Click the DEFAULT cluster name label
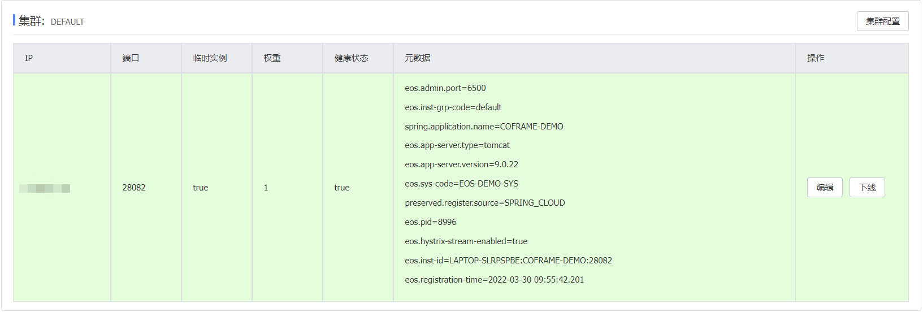 click(x=67, y=22)
